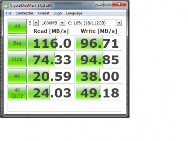Click the 4K QD32 read value 24.03
The width and height of the screenshot is (188, 141).
click(x=51, y=92)
